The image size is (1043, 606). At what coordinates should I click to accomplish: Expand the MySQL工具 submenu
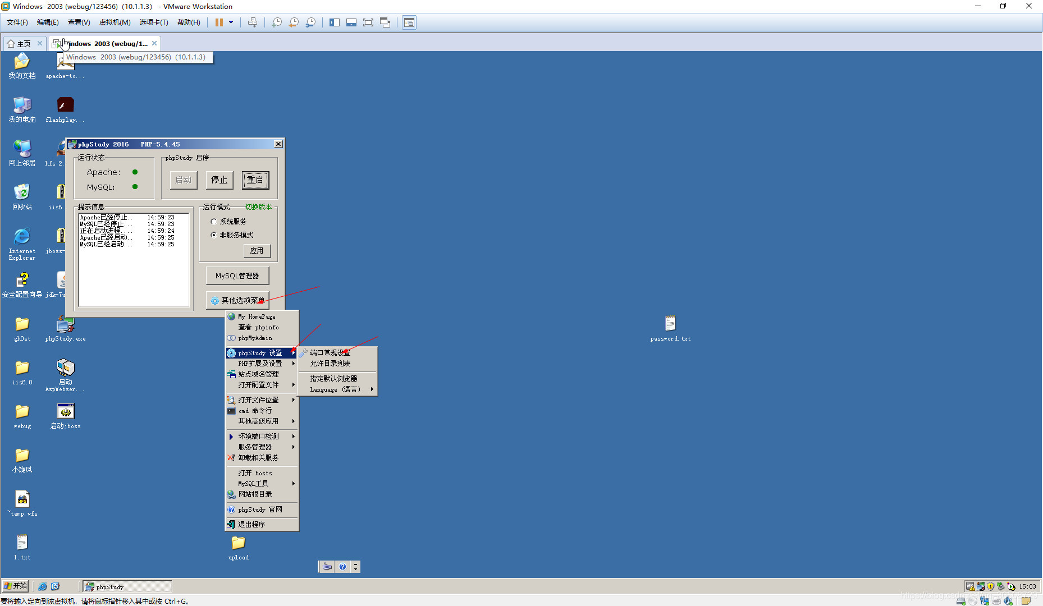[x=262, y=484]
